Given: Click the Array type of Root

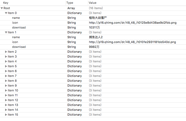Looking at the screenshot, I should pos(71,8).
